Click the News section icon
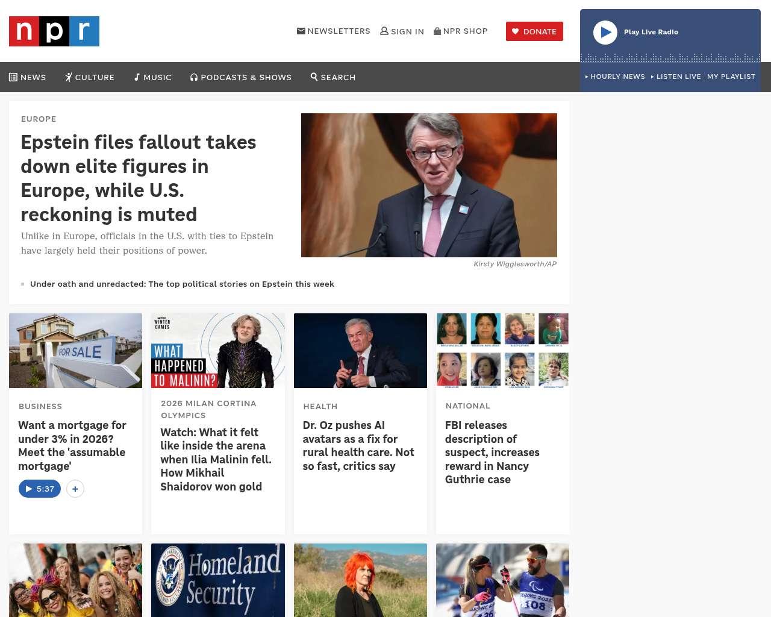This screenshot has height=617, width=771. pos(13,77)
